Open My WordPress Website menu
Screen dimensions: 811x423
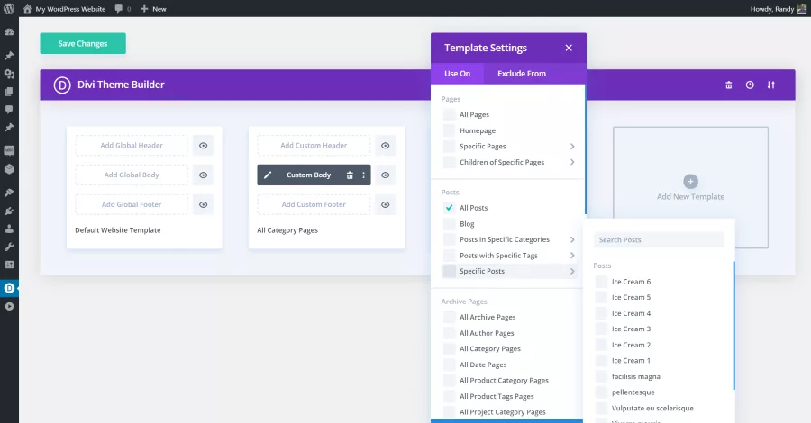[x=65, y=9]
